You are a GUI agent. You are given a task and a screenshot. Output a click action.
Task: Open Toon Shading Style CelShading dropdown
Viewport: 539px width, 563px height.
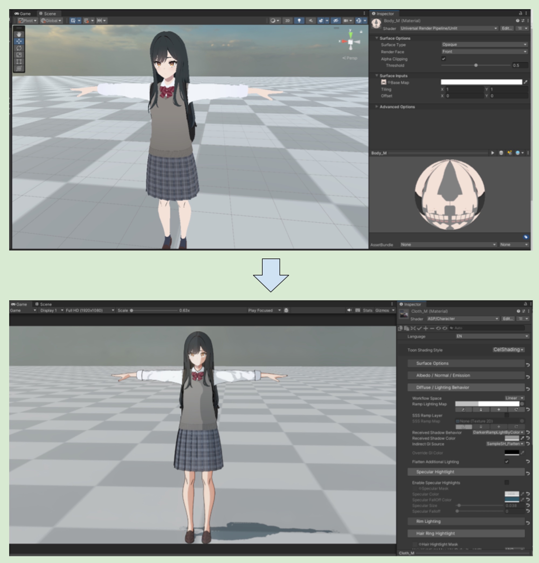coord(508,350)
